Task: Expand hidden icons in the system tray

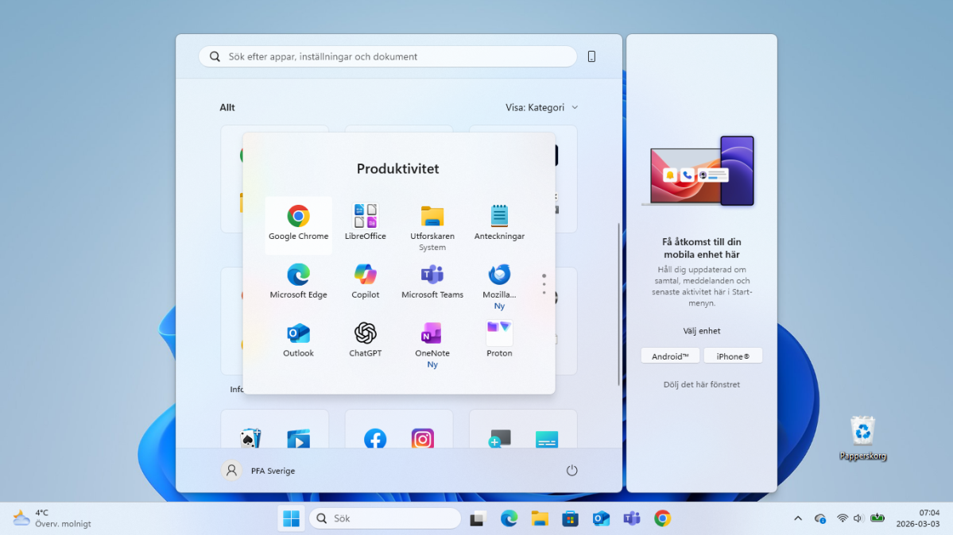Action: (797, 518)
